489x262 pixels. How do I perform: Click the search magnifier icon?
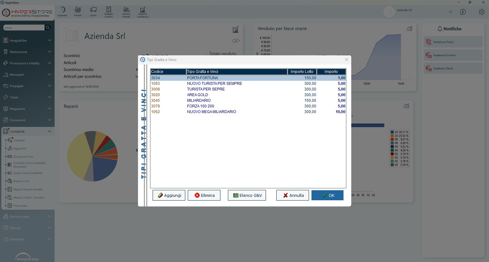[48, 28]
